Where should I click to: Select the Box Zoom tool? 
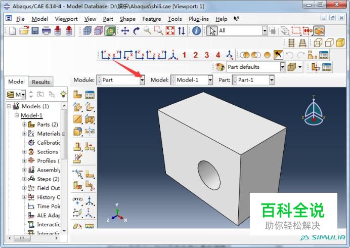pos(158,30)
